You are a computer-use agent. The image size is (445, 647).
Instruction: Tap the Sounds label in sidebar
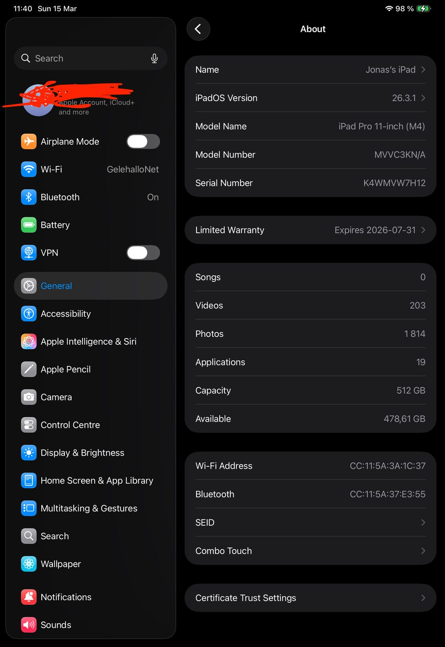pos(56,625)
